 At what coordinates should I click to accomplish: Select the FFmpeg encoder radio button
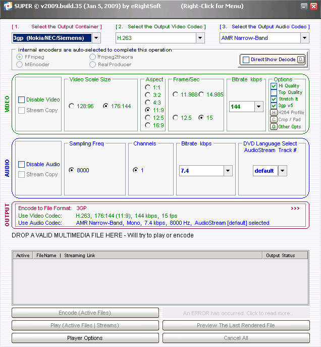click(20, 57)
